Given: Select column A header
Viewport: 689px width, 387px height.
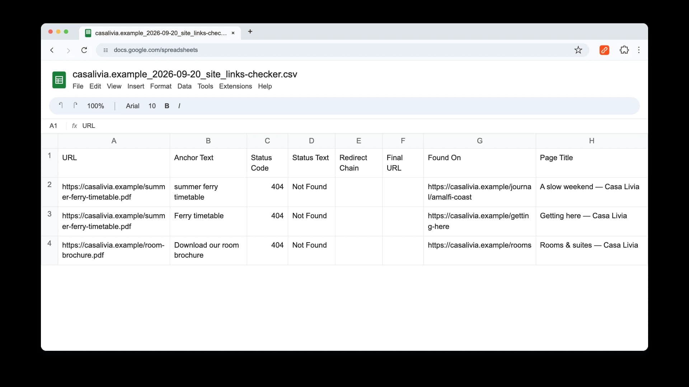Looking at the screenshot, I should (114, 141).
